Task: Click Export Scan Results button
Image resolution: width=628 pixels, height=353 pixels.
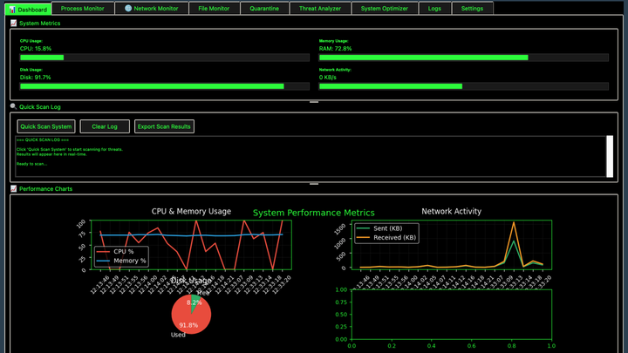Action: [x=164, y=126]
